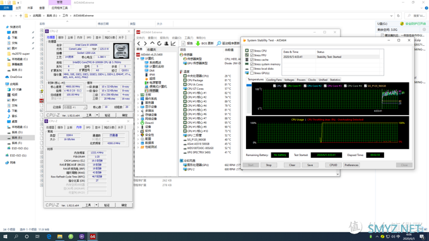Click the Intel Core i9 logo in CPU-Z

click(x=121, y=51)
